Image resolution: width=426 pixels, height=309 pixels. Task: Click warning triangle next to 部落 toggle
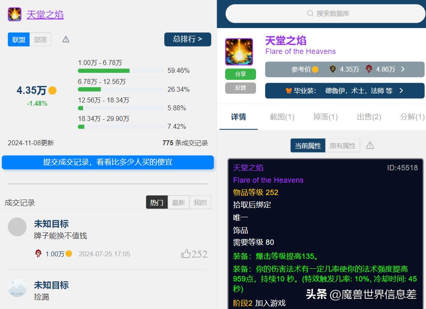(x=66, y=39)
